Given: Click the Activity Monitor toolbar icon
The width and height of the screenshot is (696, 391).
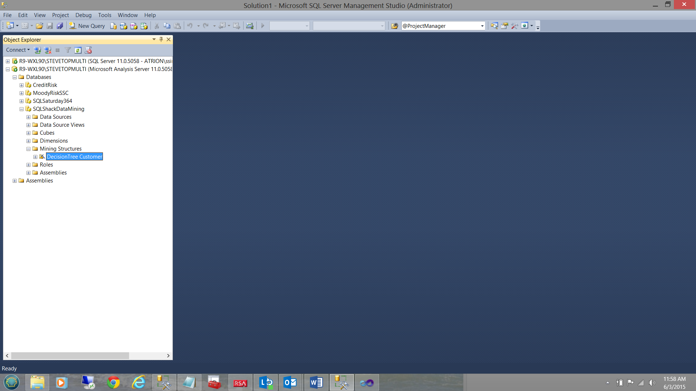Looking at the screenshot, I should [249, 26].
